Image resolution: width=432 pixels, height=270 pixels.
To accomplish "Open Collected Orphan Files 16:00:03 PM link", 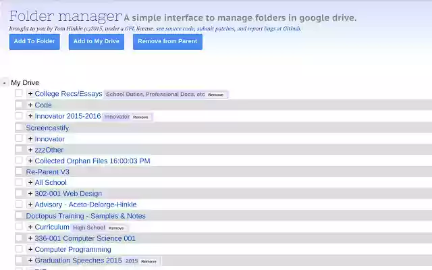I will coord(92,161).
